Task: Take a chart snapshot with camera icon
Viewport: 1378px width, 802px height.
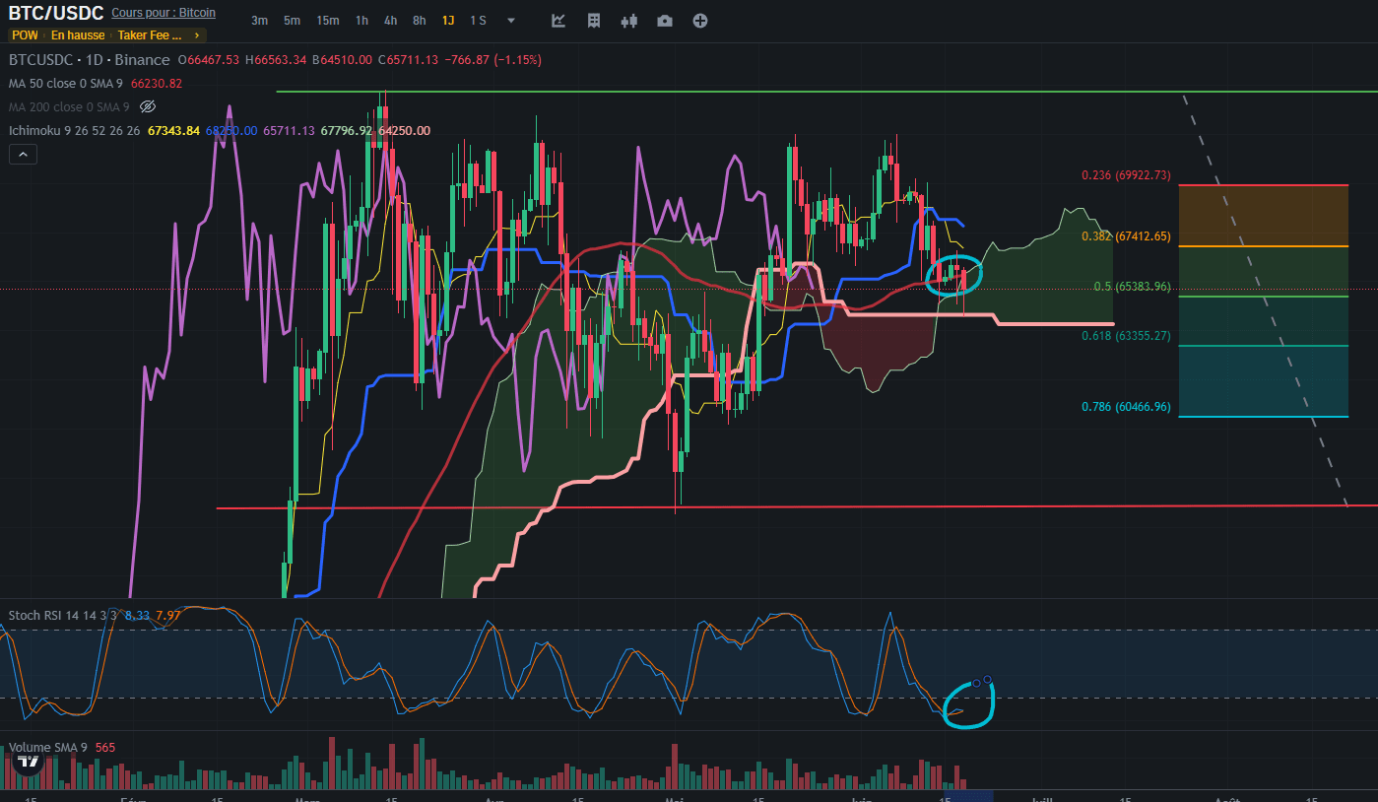Action: coord(665,21)
